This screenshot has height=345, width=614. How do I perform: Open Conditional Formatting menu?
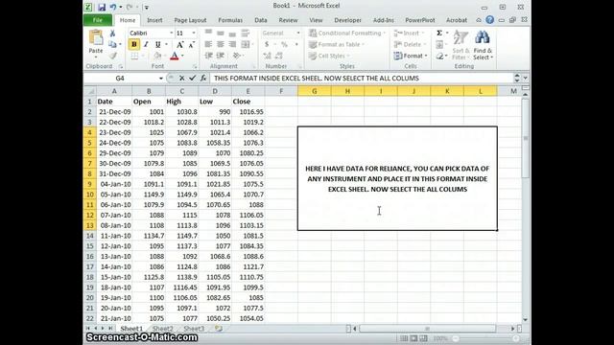click(x=347, y=34)
